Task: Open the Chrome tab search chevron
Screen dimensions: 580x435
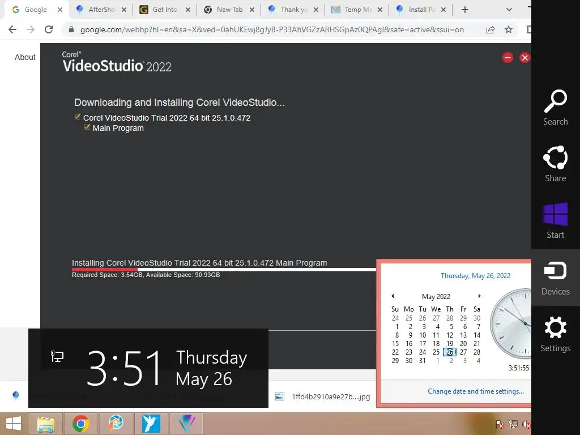Action: 509,10
